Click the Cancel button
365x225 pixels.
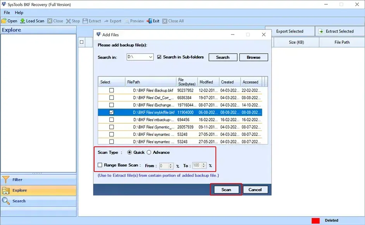255,190
